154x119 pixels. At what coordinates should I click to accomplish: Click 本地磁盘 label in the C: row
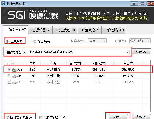coord(54,69)
